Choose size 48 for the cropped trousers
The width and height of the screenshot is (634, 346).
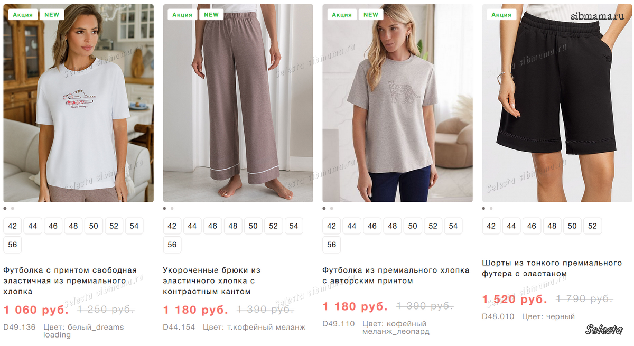[233, 226]
